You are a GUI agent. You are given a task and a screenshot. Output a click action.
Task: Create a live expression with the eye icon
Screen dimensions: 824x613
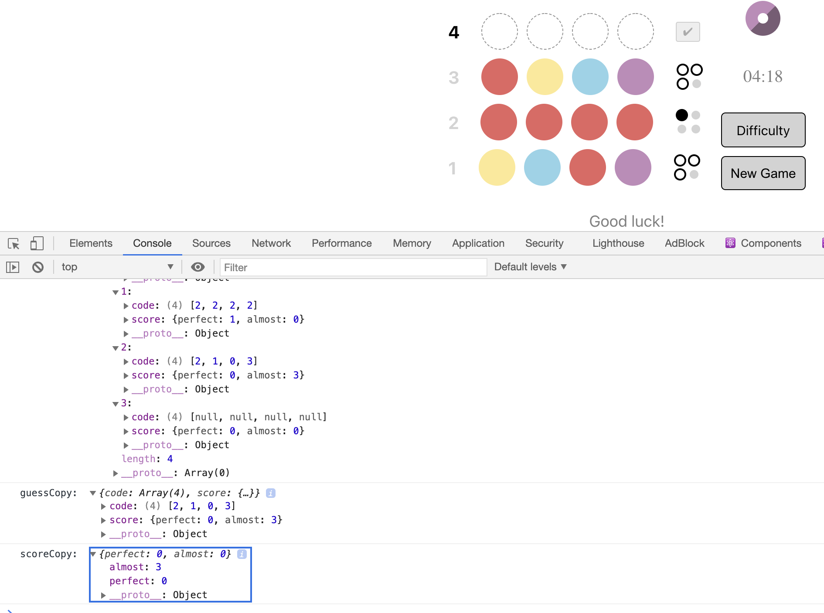coord(197,267)
